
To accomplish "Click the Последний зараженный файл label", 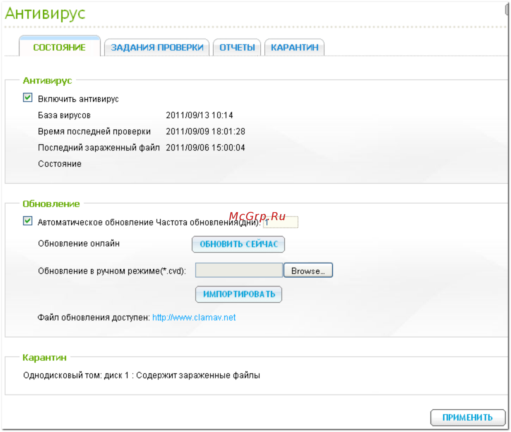I will point(99,148).
